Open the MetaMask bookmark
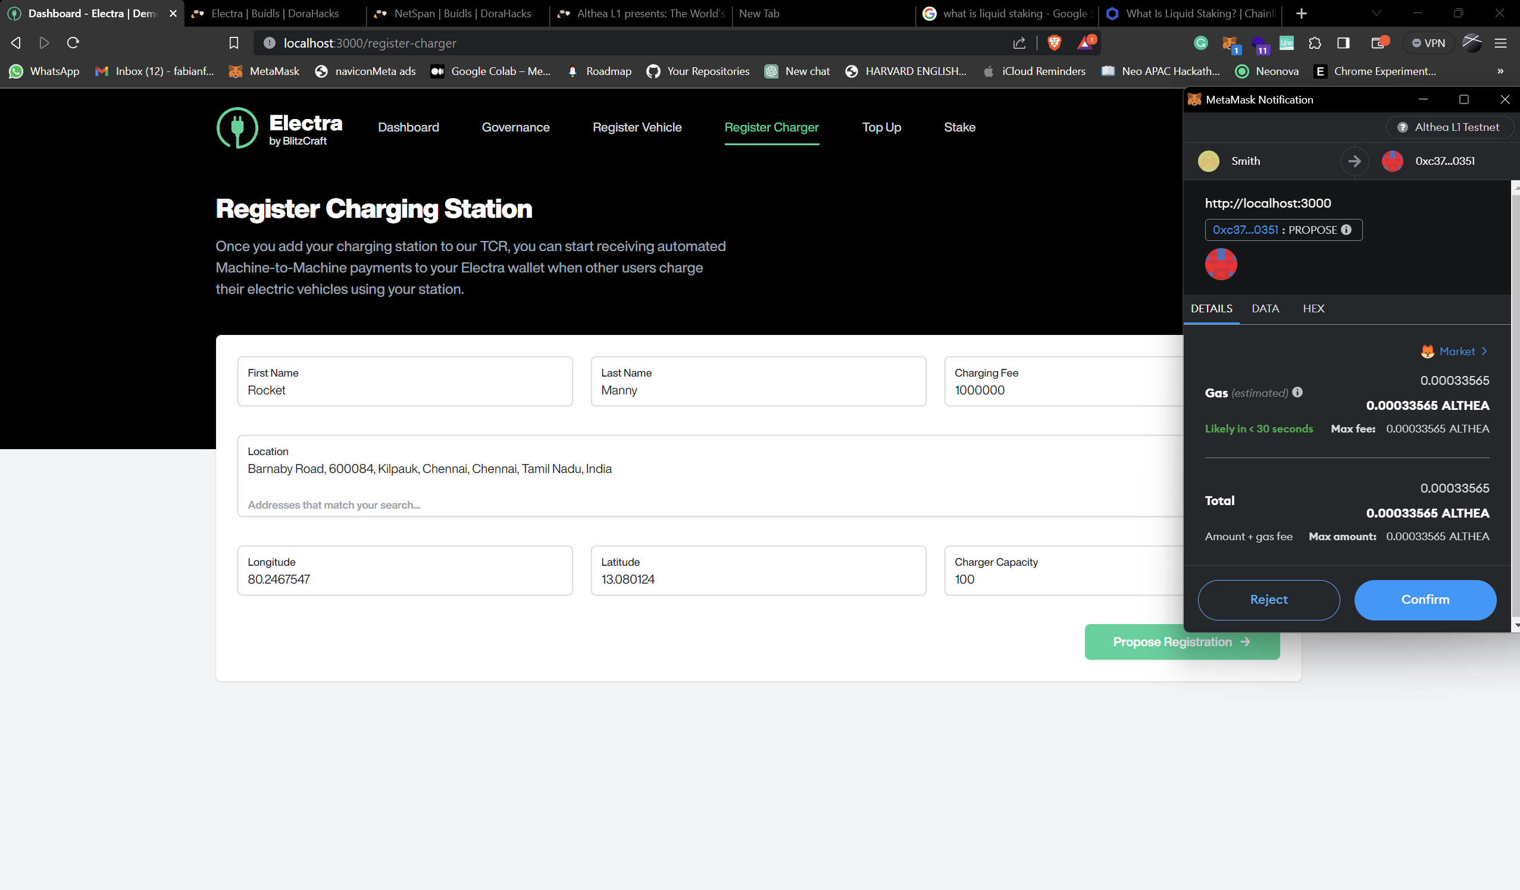Image resolution: width=1520 pixels, height=890 pixels. point(264,71)
